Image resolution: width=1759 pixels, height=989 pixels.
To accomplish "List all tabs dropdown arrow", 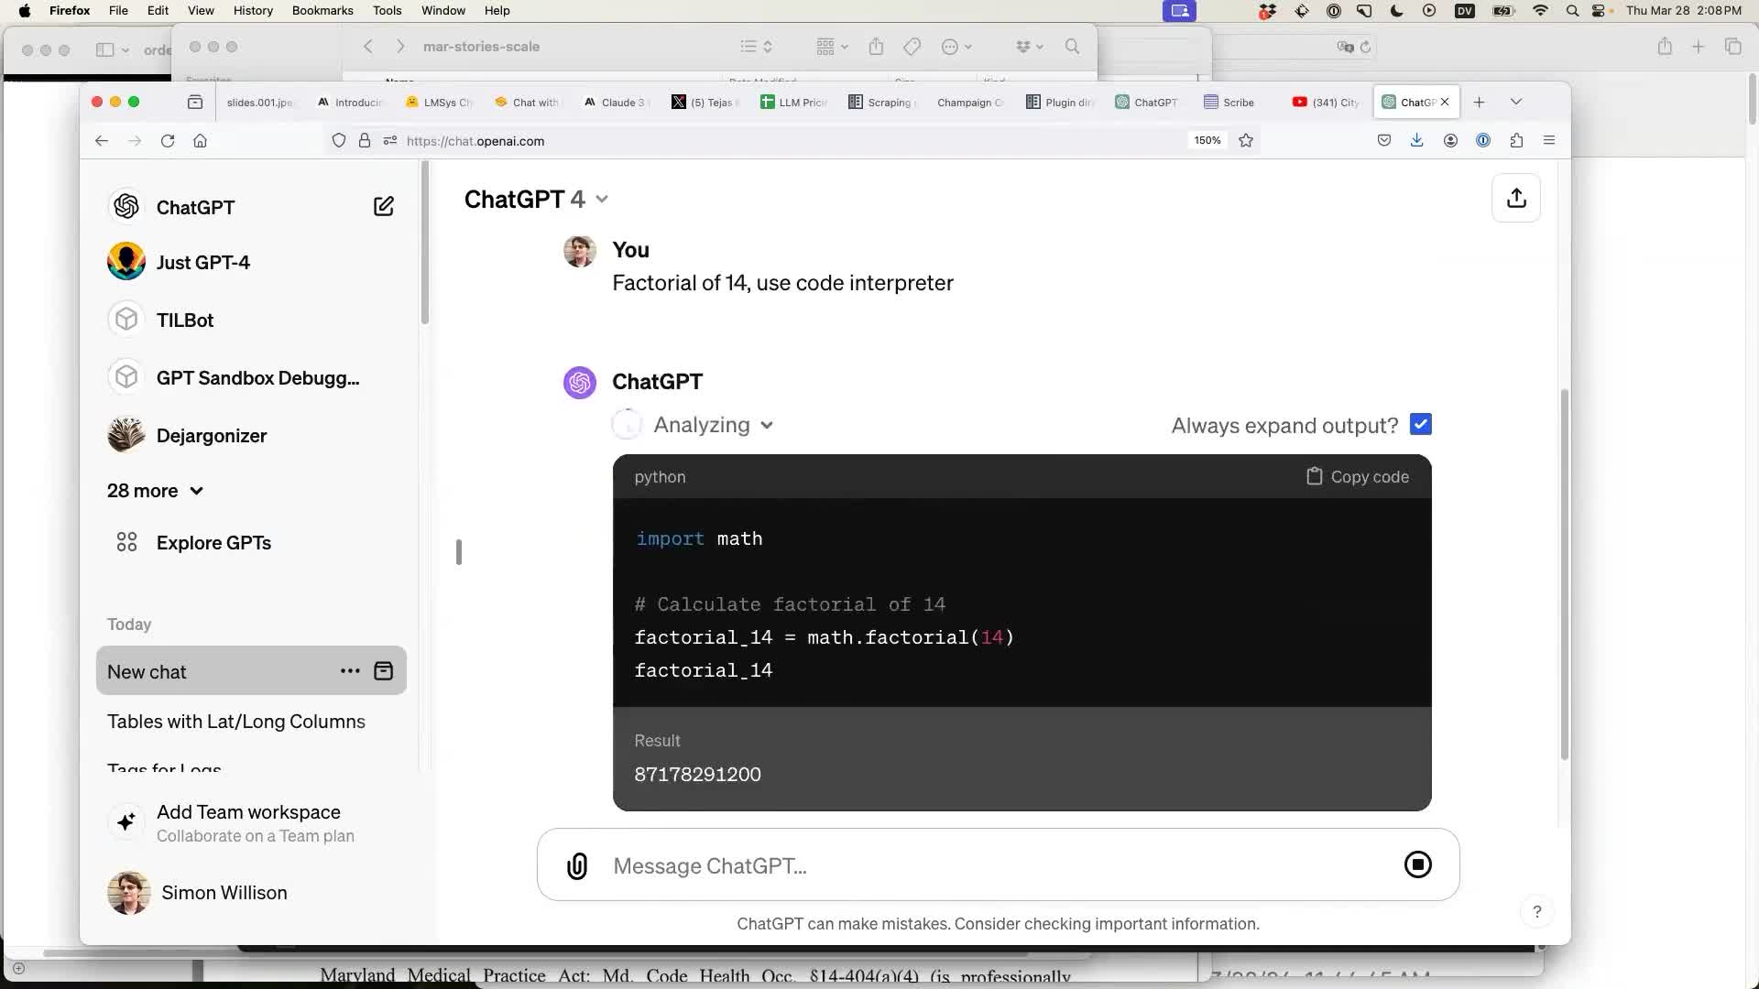I will (1516, 102).
